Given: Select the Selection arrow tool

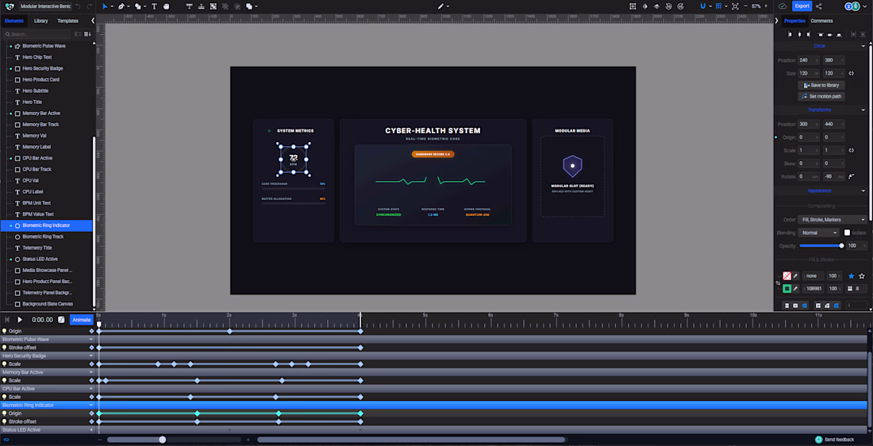Looking at the screenshot, I should pyautogui.click(x=105, y=6).
